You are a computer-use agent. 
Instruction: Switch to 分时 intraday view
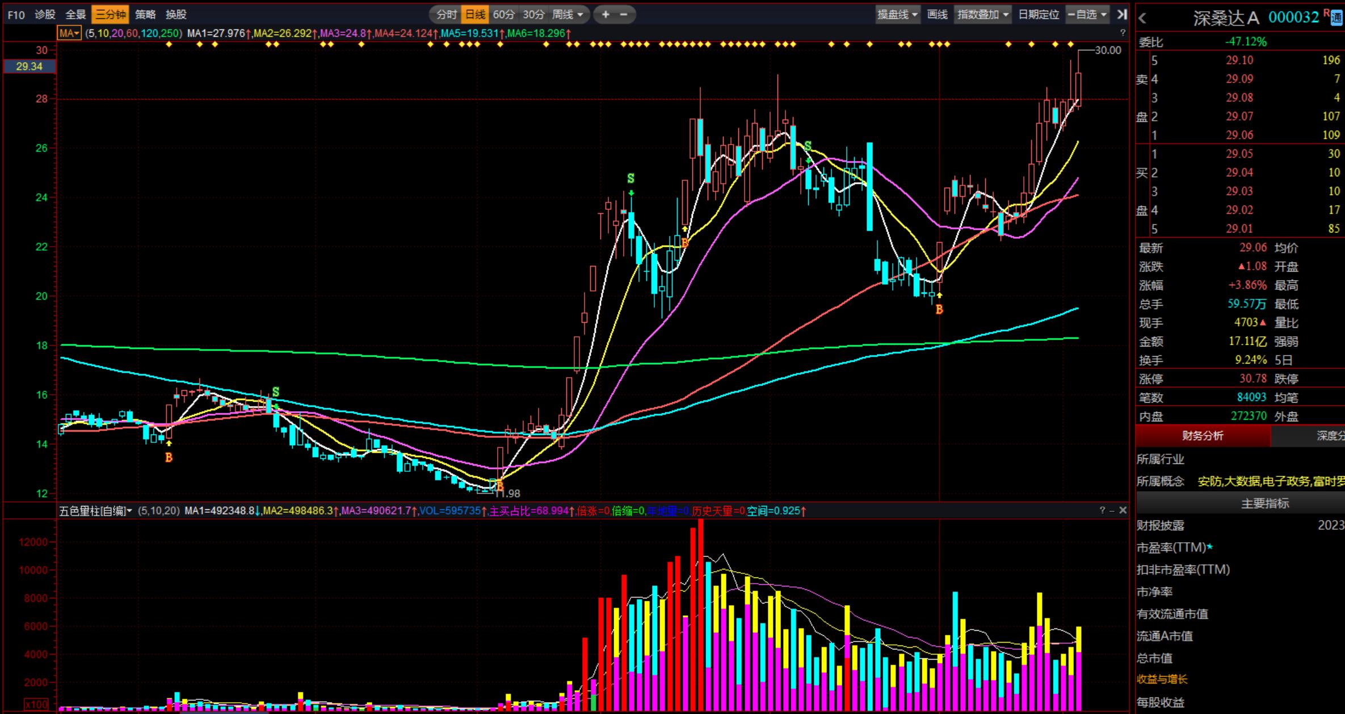[x=447, y=15]
